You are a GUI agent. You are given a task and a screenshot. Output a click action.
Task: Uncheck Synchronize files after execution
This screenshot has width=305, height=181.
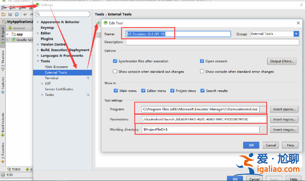115,61
